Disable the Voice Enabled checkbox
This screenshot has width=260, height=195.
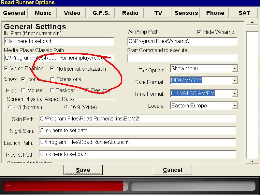[x=6, y=69]
